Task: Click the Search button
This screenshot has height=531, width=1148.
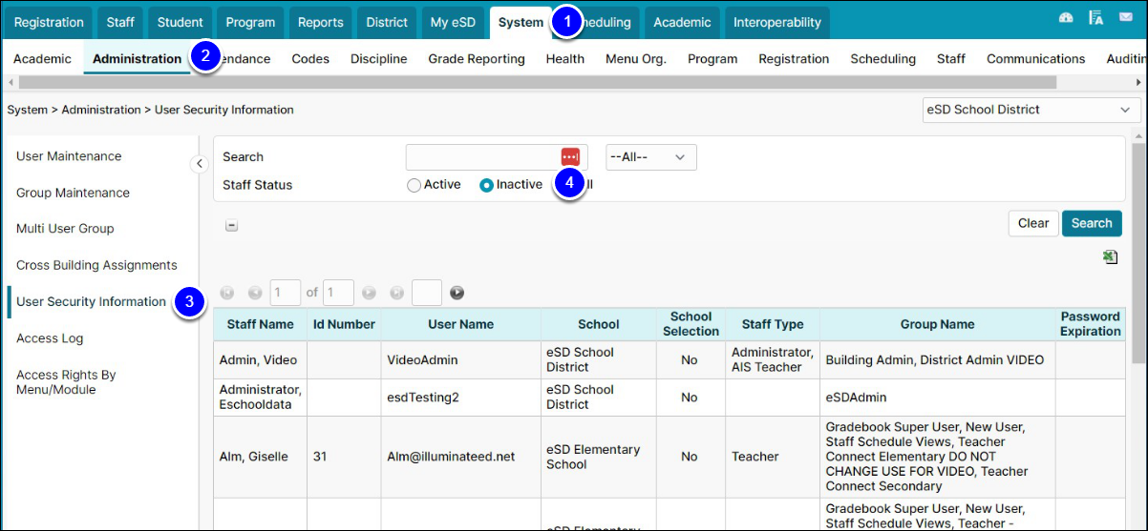Action: click(x=1092, y=223)
